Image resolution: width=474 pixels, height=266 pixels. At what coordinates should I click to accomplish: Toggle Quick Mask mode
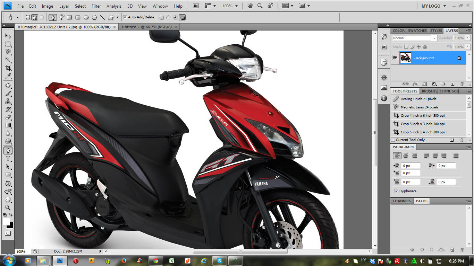coord(8,233)
